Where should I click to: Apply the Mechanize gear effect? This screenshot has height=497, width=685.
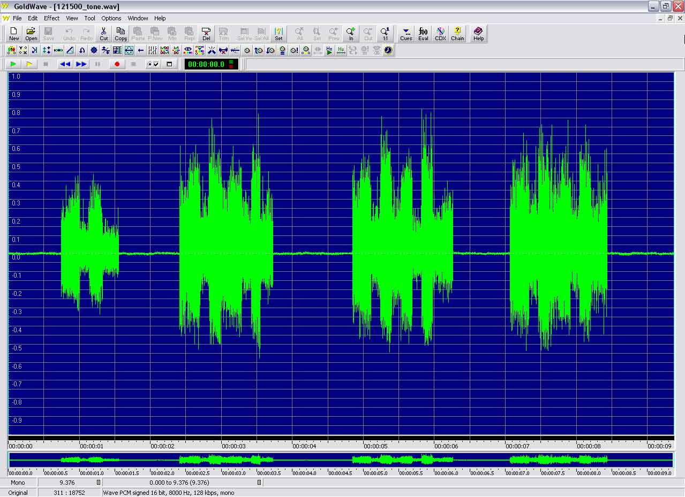(94, 50)
